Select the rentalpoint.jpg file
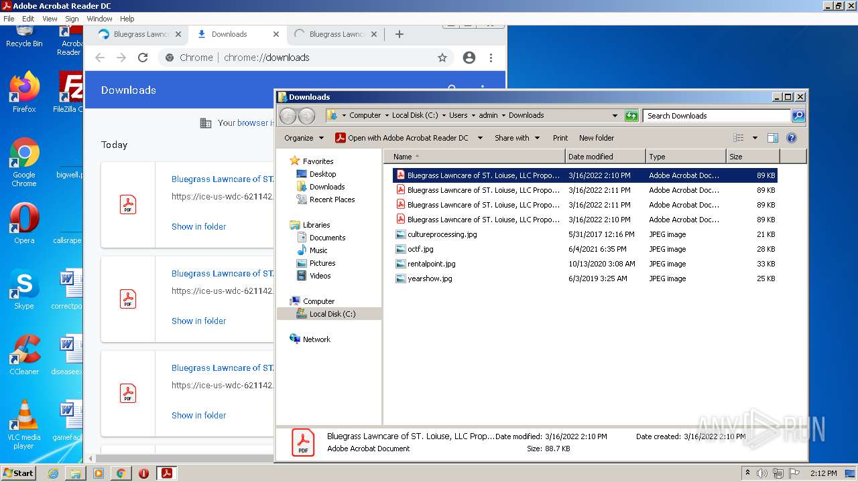Viewport: 858px width, 482px height. [585, 264]
